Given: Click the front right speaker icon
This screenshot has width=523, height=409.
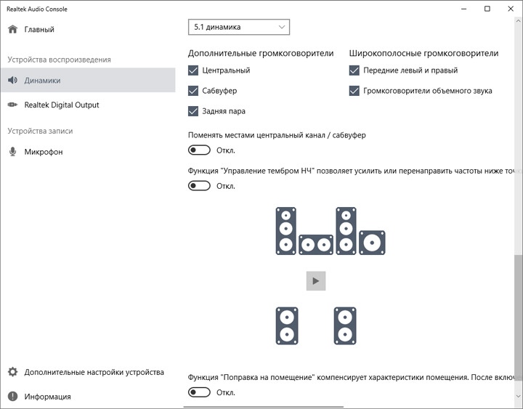Looking at the screenshot, I should coord(346,231).
